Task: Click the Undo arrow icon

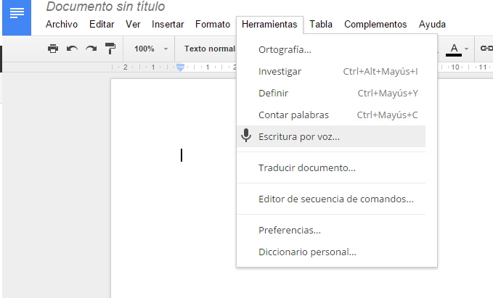Action: [x=72, y=49]
